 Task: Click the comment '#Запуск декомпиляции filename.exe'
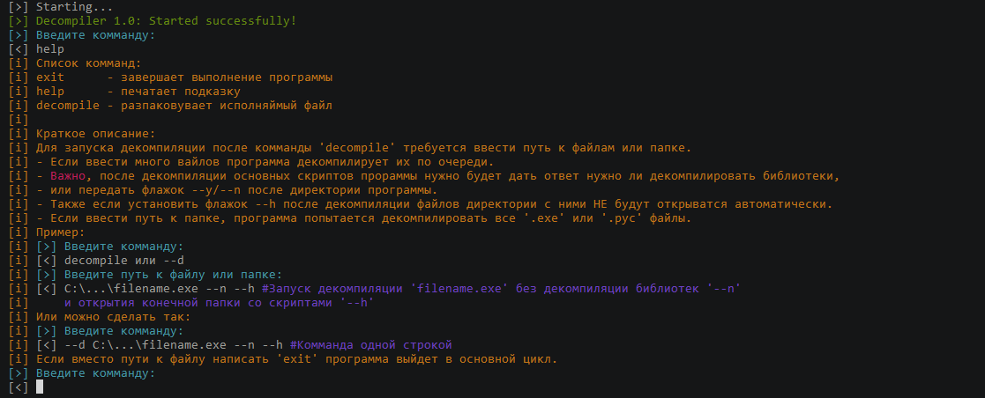[501, 288]
